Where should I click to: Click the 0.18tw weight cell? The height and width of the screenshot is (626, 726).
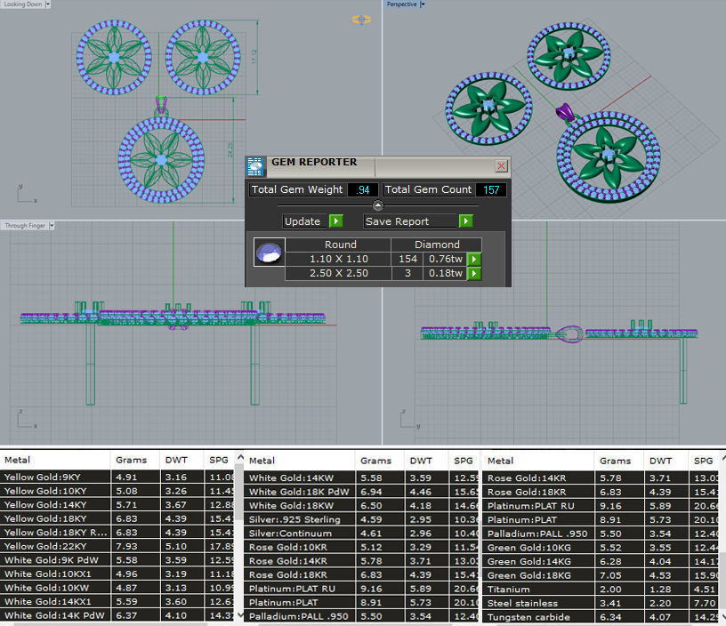click(x=445, y=274)
